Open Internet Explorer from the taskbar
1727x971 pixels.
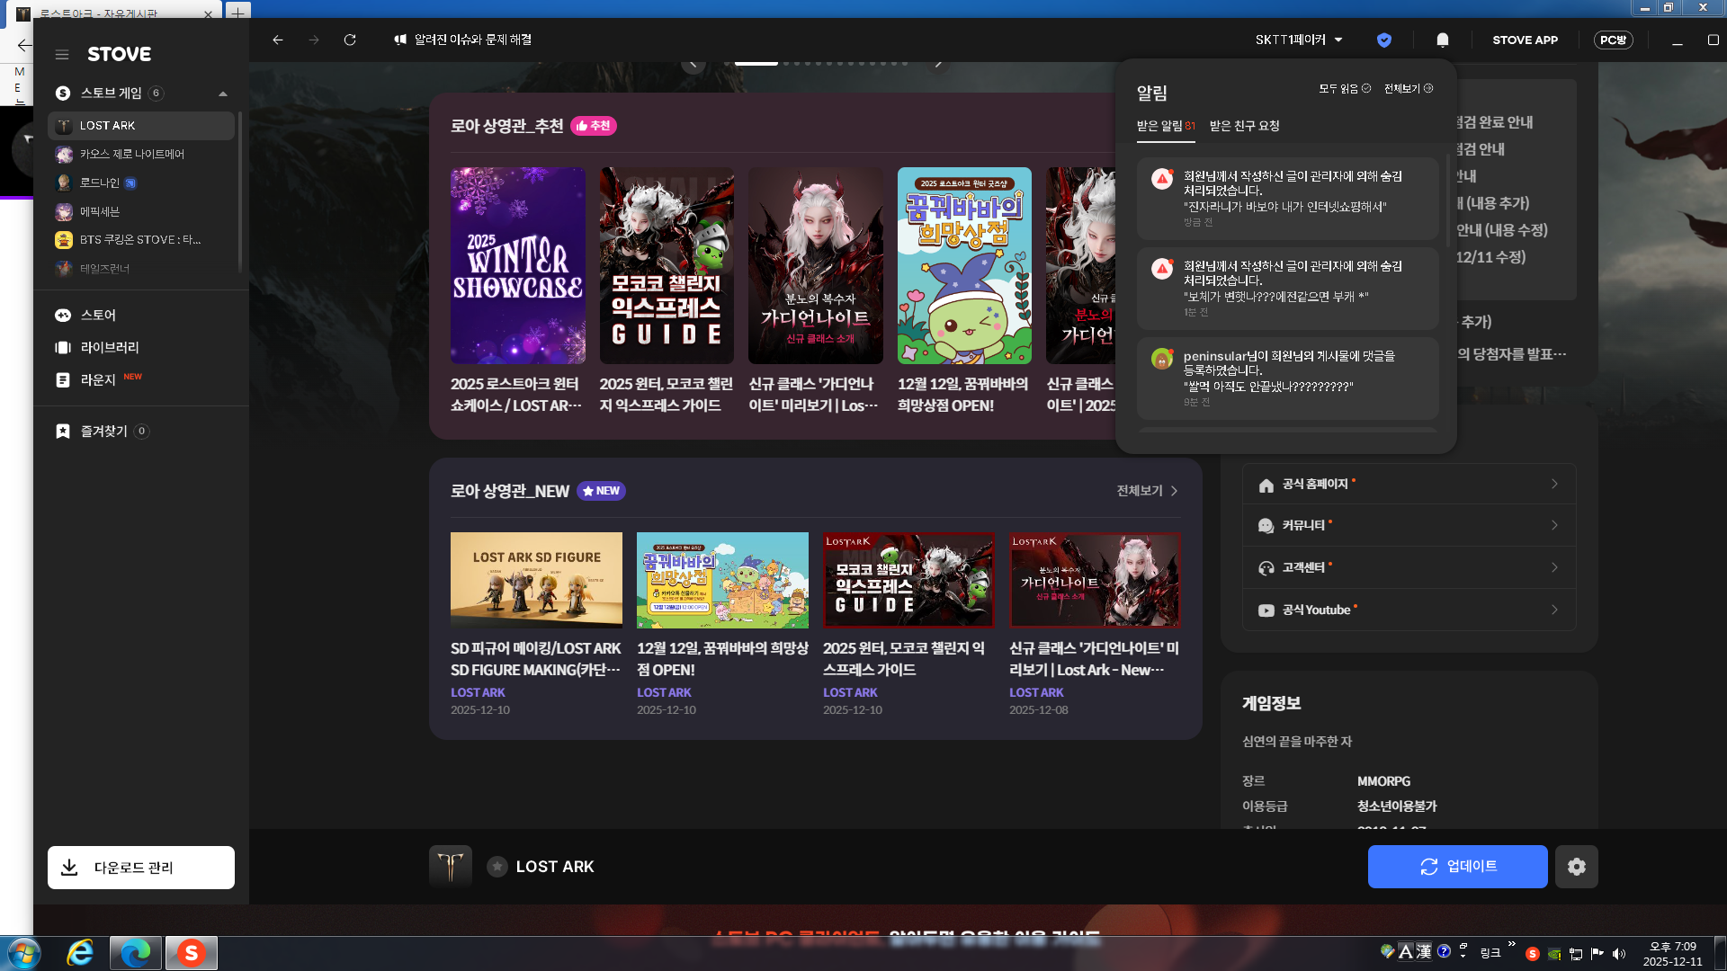[80, 953]
